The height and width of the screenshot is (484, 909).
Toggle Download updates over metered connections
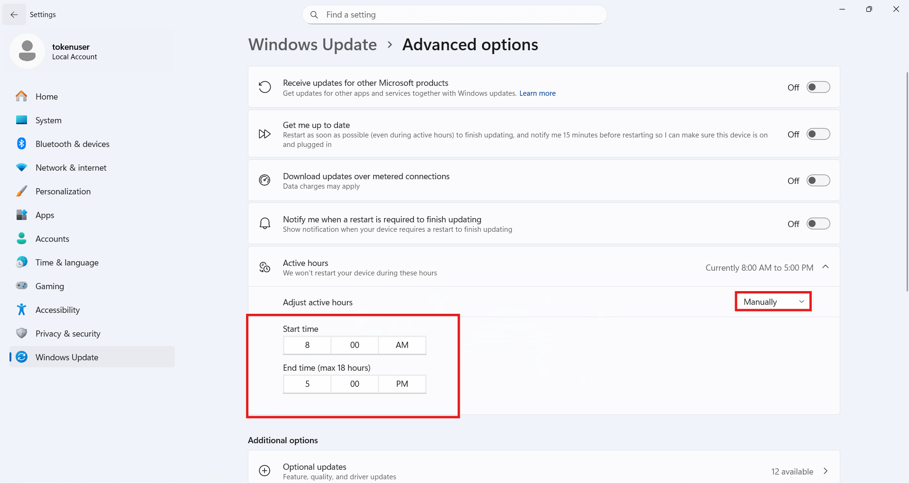pos(818,181)
